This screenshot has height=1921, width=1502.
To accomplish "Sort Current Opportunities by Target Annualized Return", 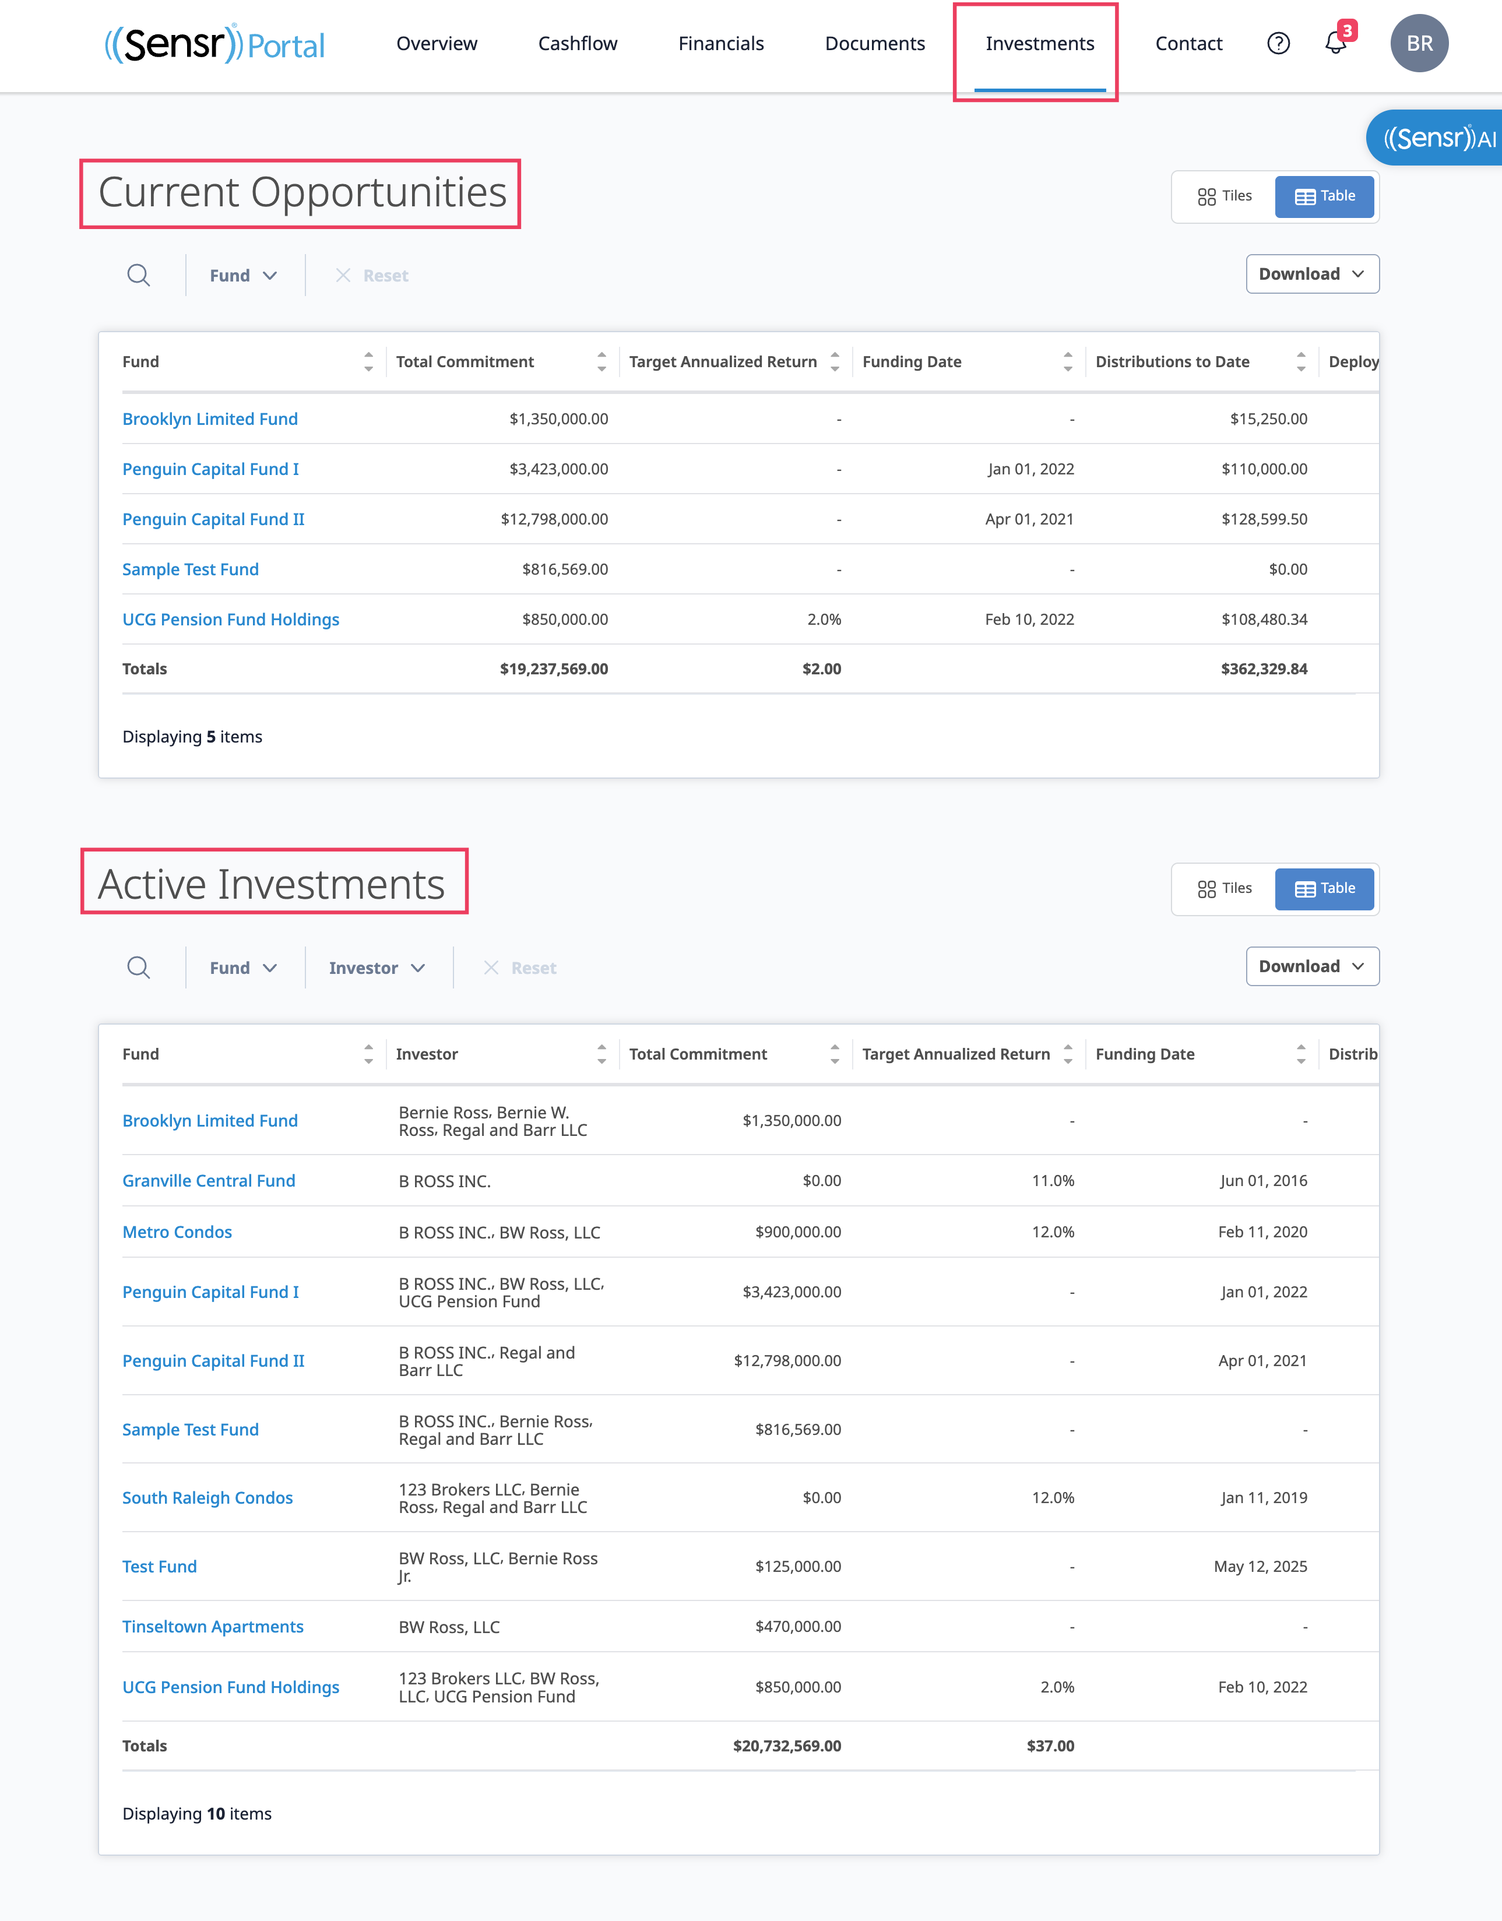I will pos(835,361).
